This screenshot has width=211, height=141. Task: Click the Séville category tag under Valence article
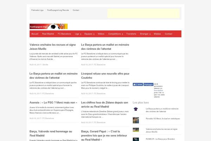tap(45, 65)
